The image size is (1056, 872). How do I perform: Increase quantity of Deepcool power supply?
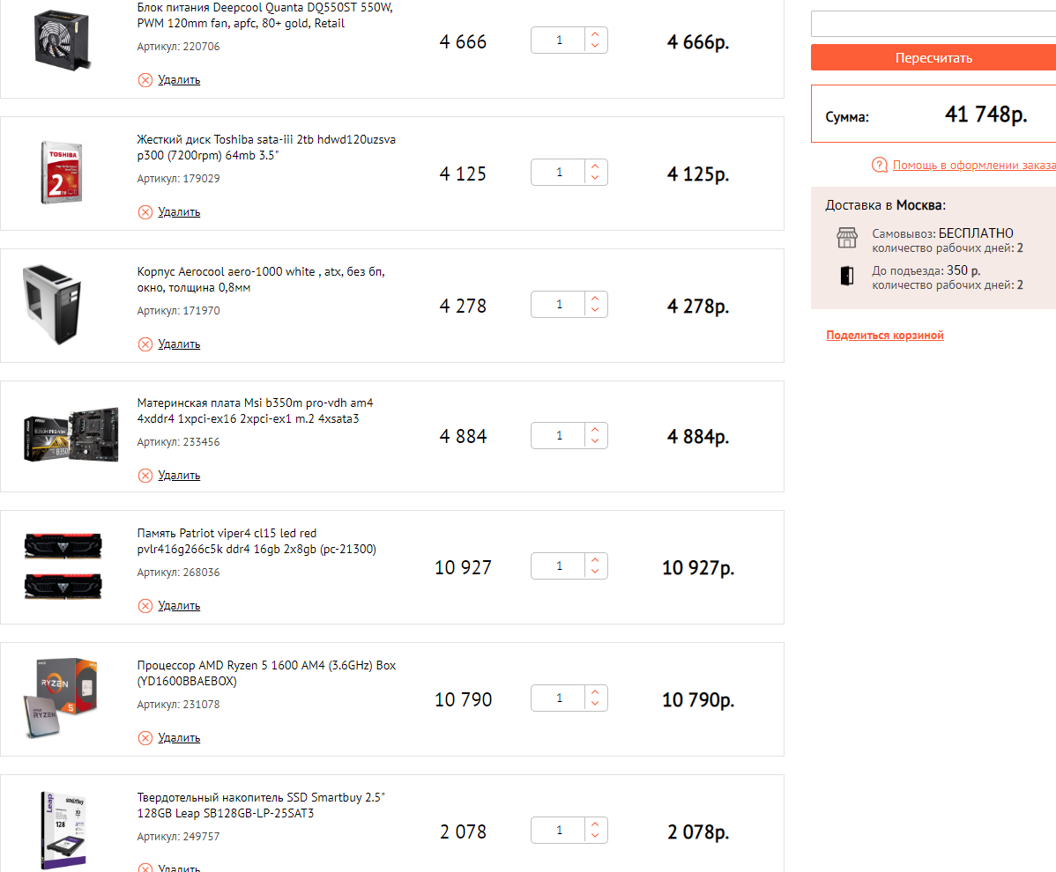tap(596, 34)
